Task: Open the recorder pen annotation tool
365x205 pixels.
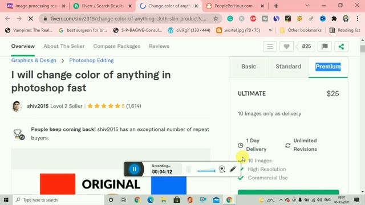Action: 233,169
